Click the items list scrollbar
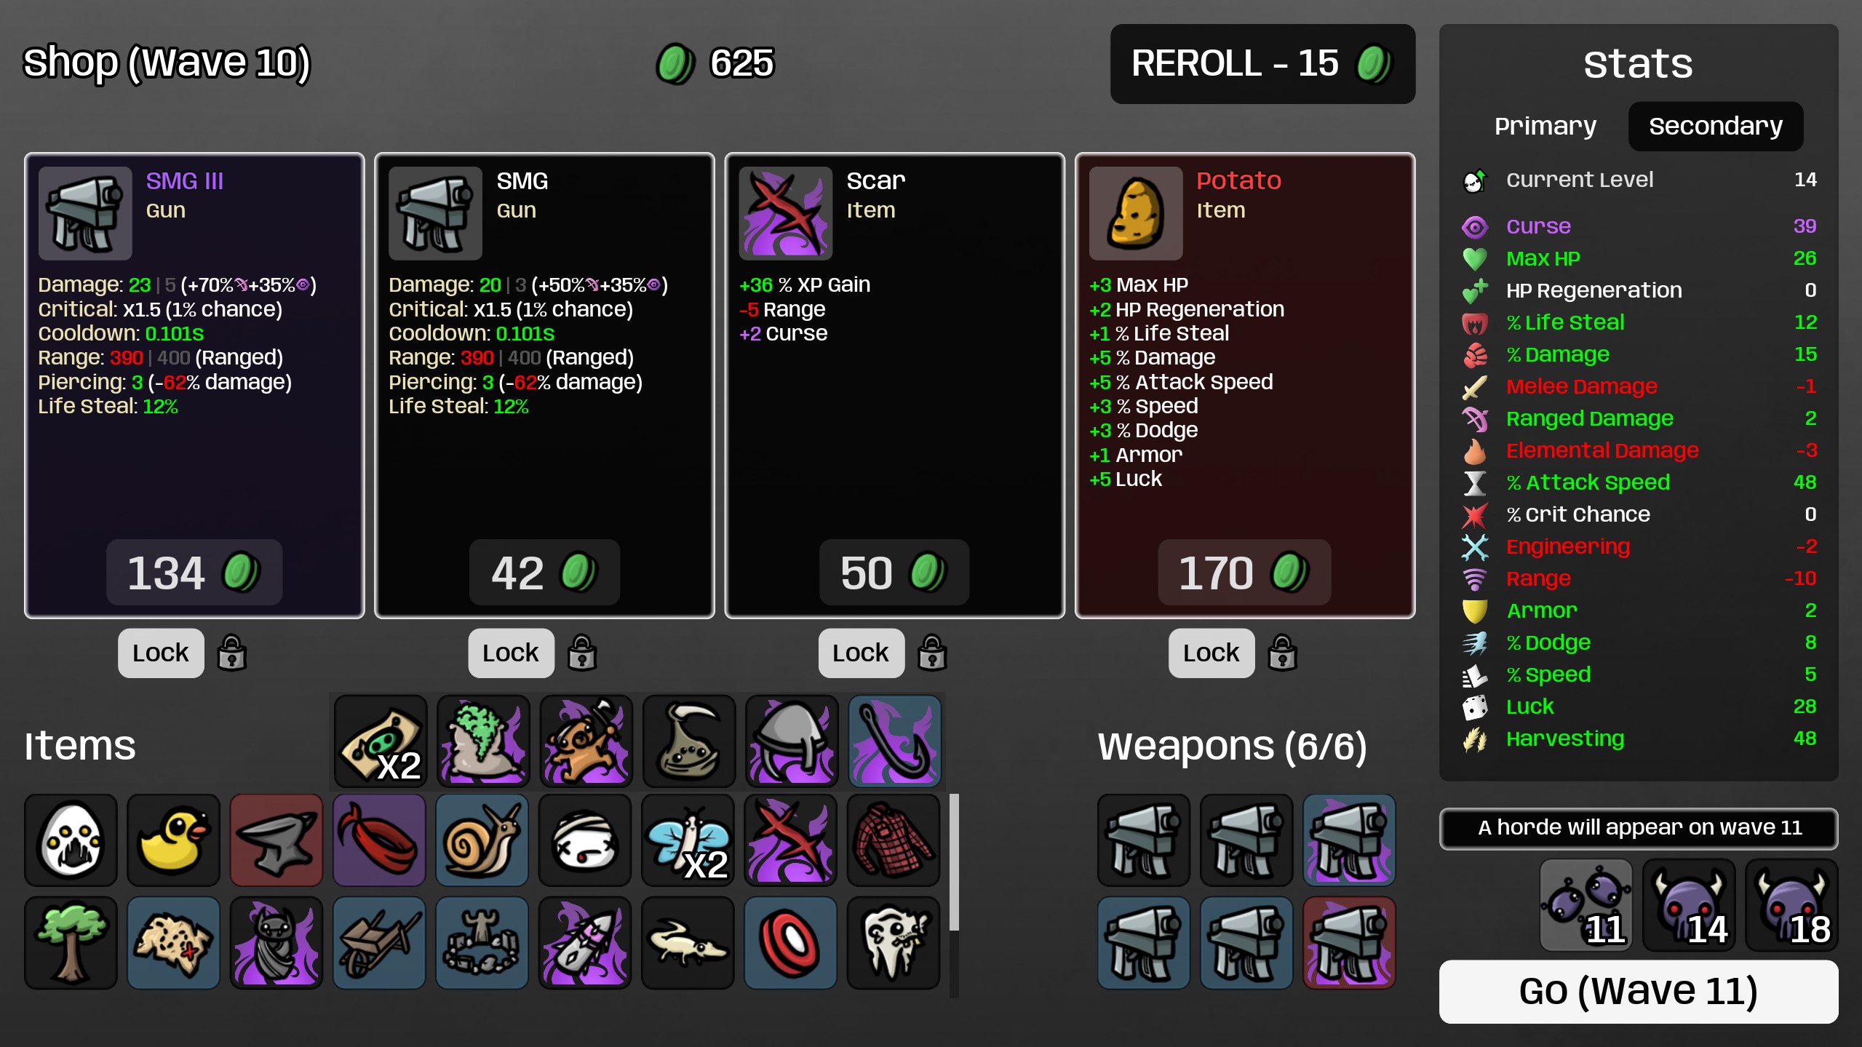This screenshot has width=1862, height=1047. pos(954,862)
